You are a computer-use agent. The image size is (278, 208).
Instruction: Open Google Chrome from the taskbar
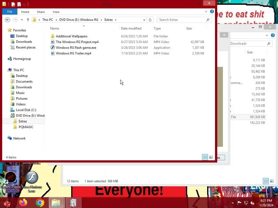pyautogui.click(x=40, y=203)
